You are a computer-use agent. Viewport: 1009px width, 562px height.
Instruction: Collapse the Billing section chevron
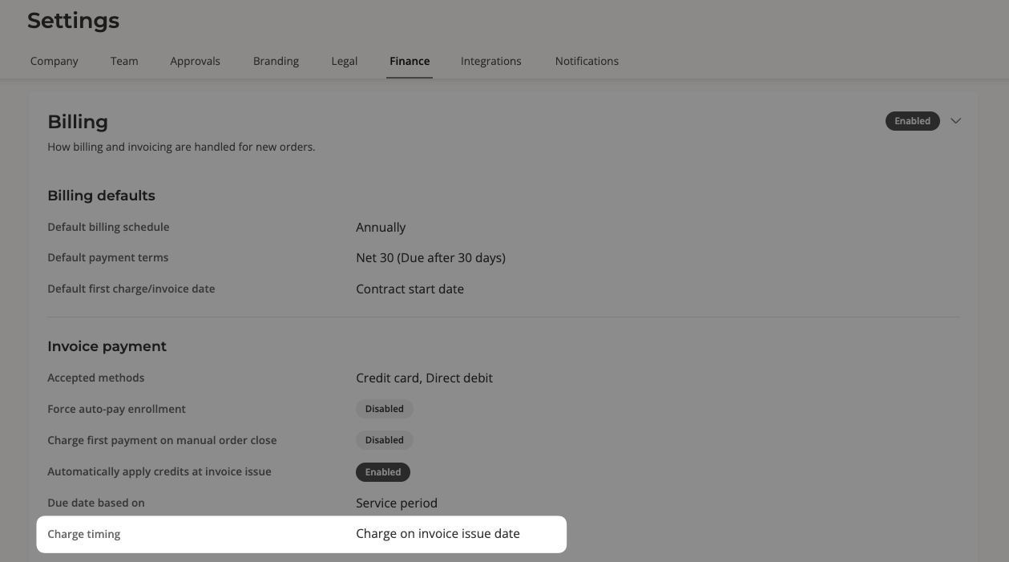point(955,121)
